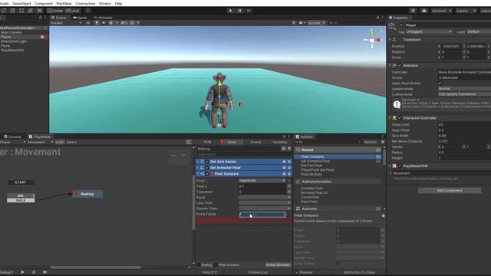The image size is (491, 276).
Task: Select Set Animator Float in Recent actions
Action: pos(315,161)
